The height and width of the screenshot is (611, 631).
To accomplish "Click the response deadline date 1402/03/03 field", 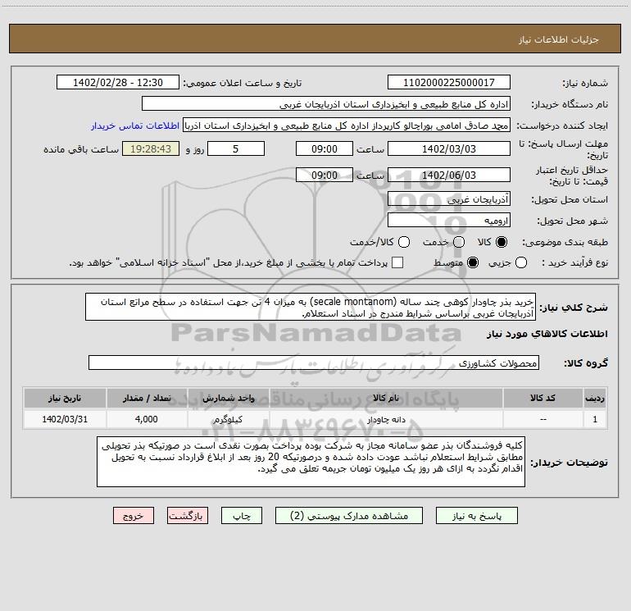I will pos(449,148).
